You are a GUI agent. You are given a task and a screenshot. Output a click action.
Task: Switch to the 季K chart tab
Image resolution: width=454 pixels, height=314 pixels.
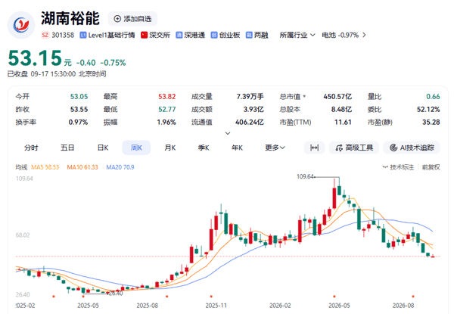[204, 148]
